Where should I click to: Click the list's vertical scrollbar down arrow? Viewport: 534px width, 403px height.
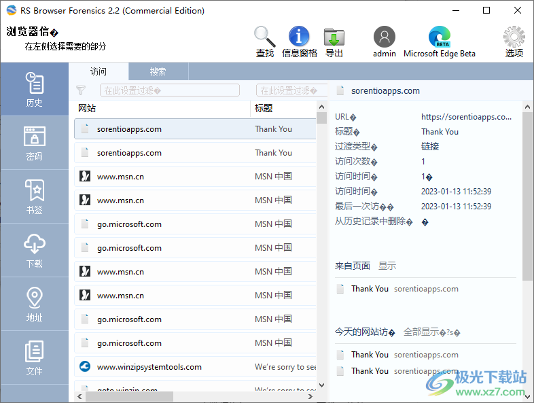coord(321,385)
